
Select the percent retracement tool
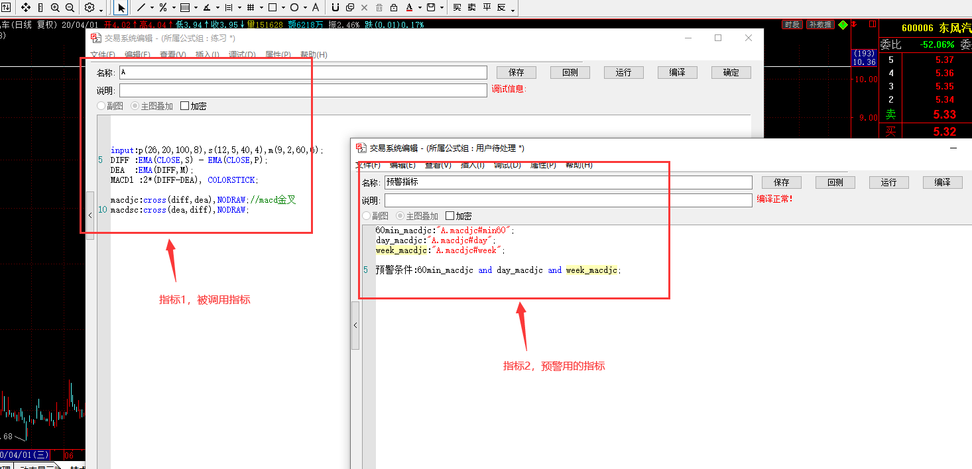[x=163, y=8]
